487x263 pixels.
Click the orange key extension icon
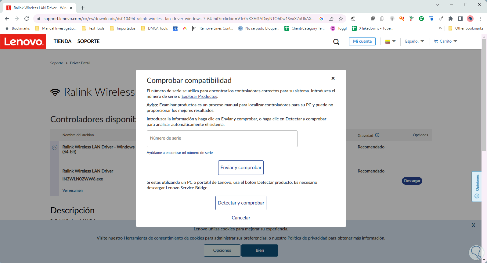[x=402, y=19]
